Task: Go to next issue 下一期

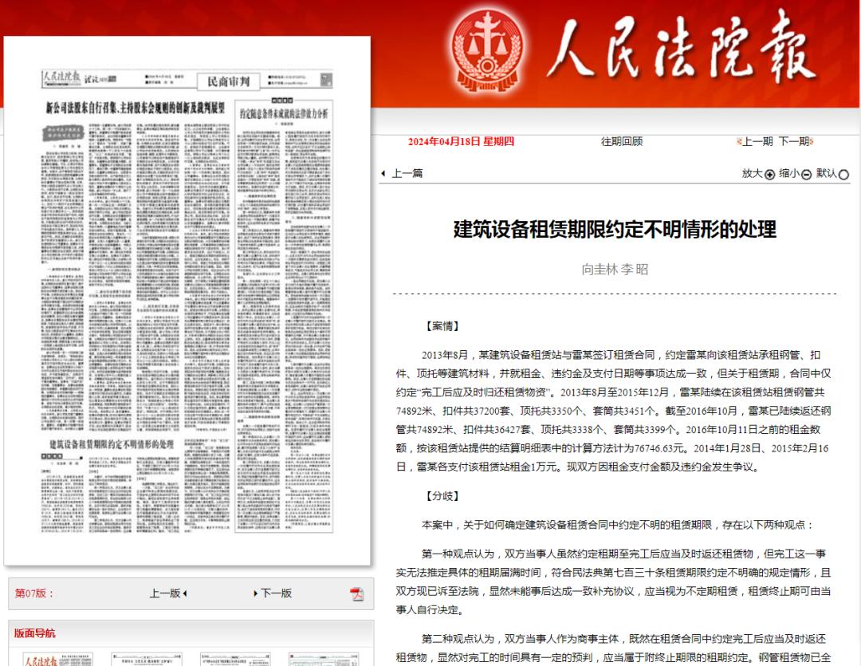Action: point(793,142)
